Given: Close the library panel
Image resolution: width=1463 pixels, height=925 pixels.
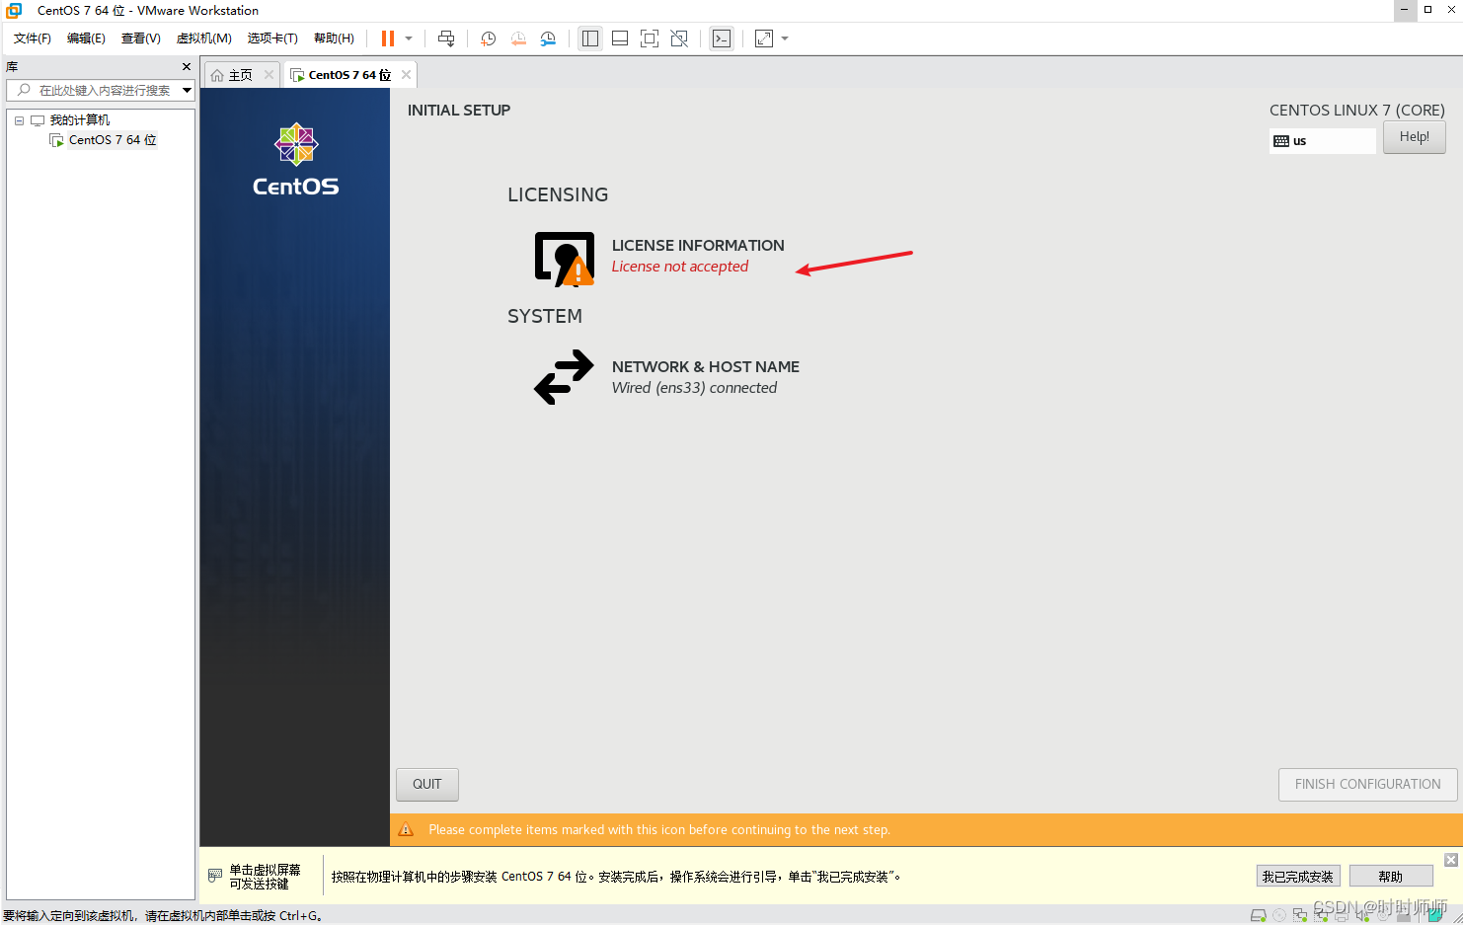Looking at the screenshot, I should tap(187, 67).
